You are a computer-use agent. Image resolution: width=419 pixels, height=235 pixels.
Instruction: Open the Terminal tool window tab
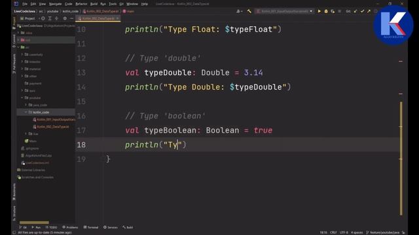coord(91,227)
